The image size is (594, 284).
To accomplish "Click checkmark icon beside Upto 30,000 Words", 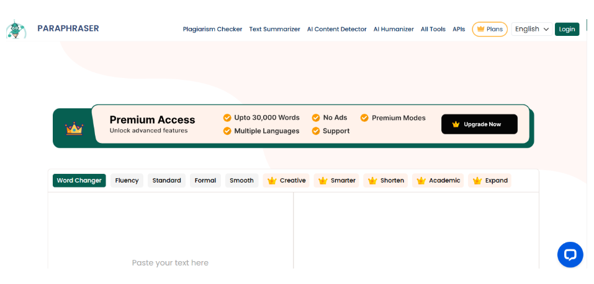I will 227,118.
